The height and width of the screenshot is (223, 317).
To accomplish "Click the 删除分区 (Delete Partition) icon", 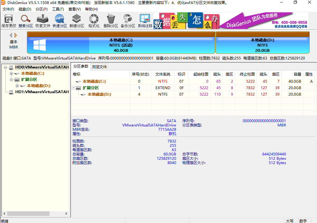I will point(111,20).
